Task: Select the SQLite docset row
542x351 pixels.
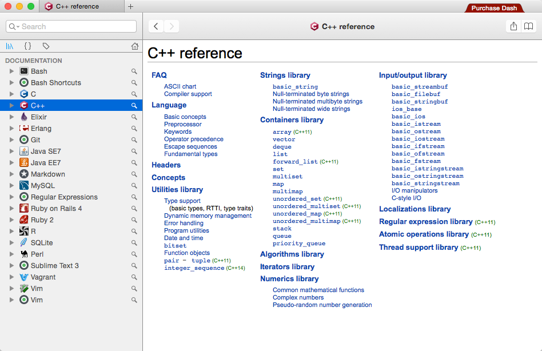Action: click(71, 242)
